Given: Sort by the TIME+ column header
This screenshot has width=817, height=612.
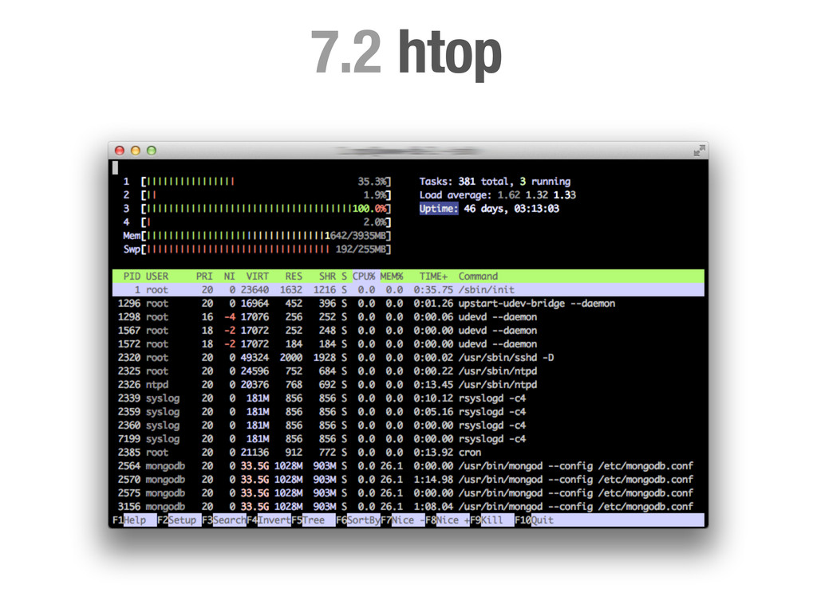Looking at the screenshot, I should coord(433,277).
